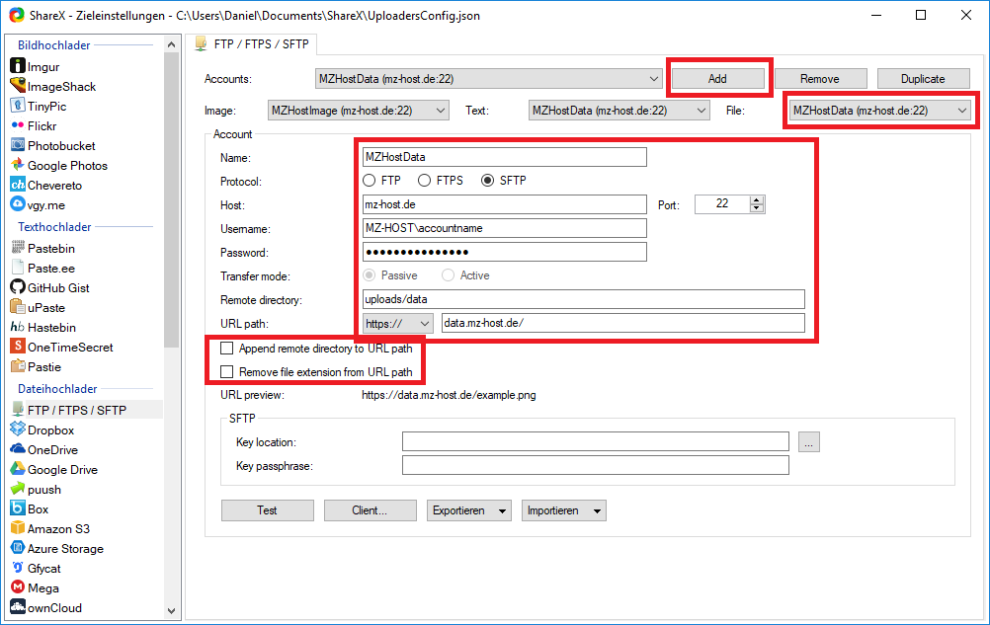This screenshot has width=990, height=625.
Task: Click the ShareX app icon in title bar
Action: coord(17,15)
